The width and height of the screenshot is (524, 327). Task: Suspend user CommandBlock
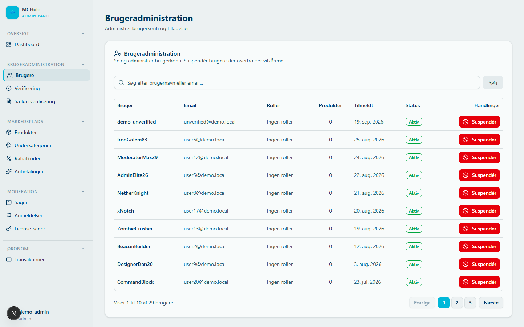click(x=479, y=282)
